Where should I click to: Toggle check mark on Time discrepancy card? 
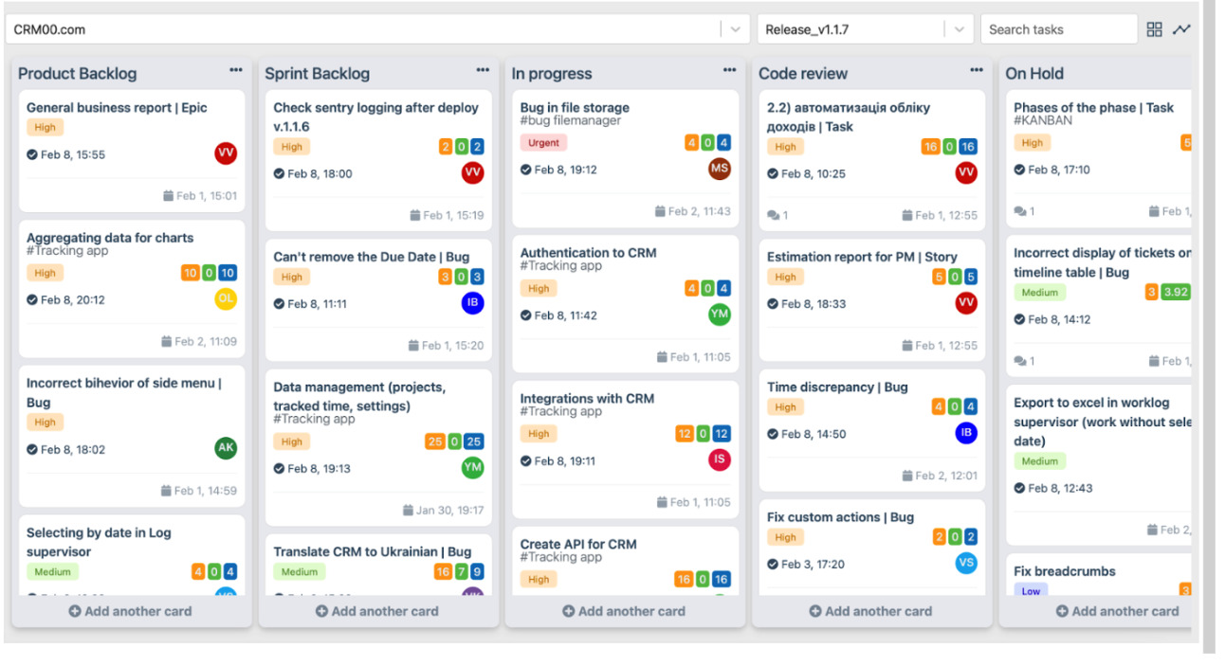773,434
